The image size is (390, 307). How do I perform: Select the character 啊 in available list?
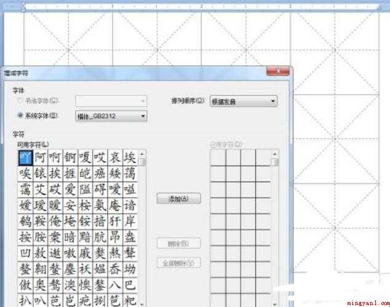click(x=55, y=157)
